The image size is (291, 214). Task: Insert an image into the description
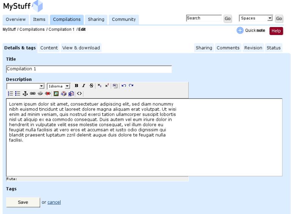click(x=56, y=93)
